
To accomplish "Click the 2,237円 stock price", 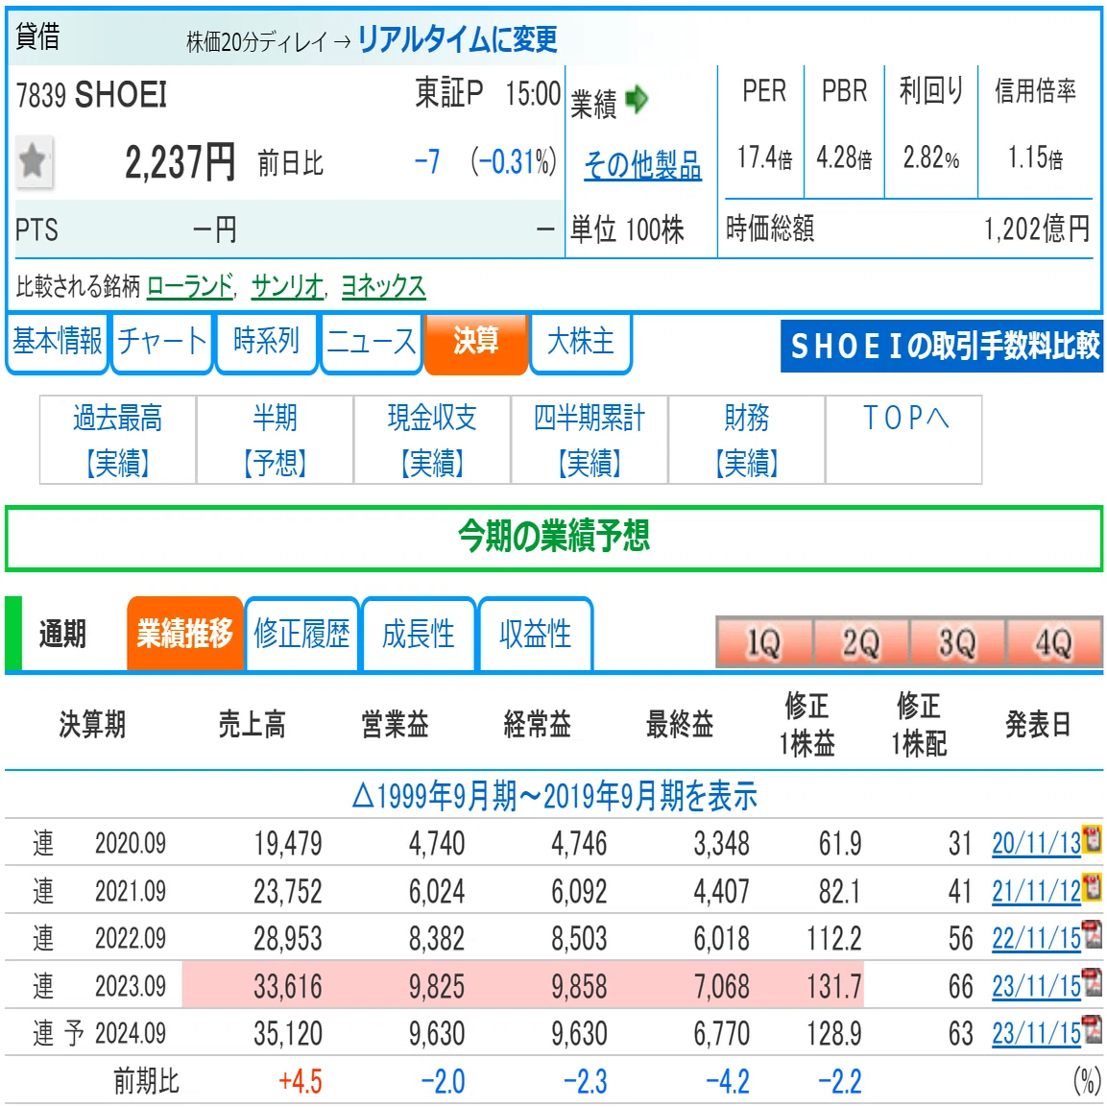I will click(x=180, y=162).
